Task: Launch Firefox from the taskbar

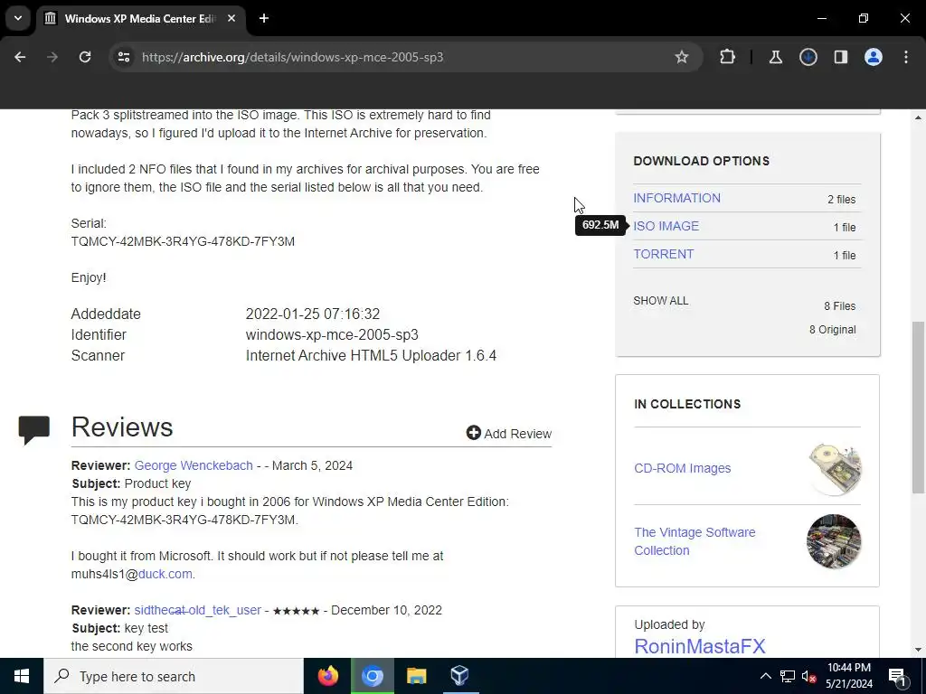Action: pyautogui.click(x=327, y=676)
